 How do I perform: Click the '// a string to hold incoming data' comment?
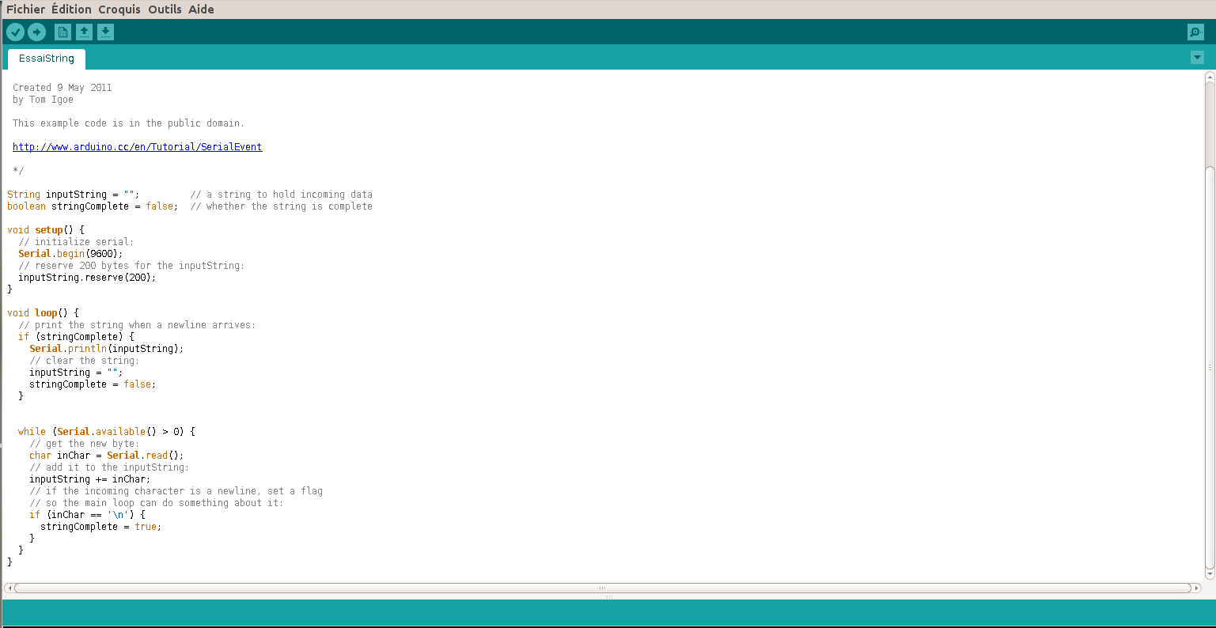pyautogui.click(x=281, y=195)
